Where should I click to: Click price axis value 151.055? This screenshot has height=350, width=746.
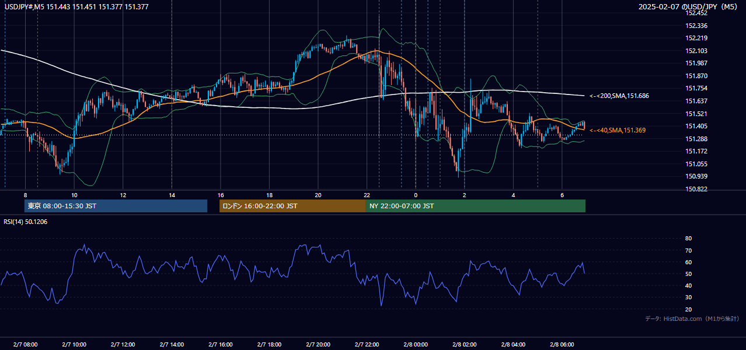click(x=696, y=164)
